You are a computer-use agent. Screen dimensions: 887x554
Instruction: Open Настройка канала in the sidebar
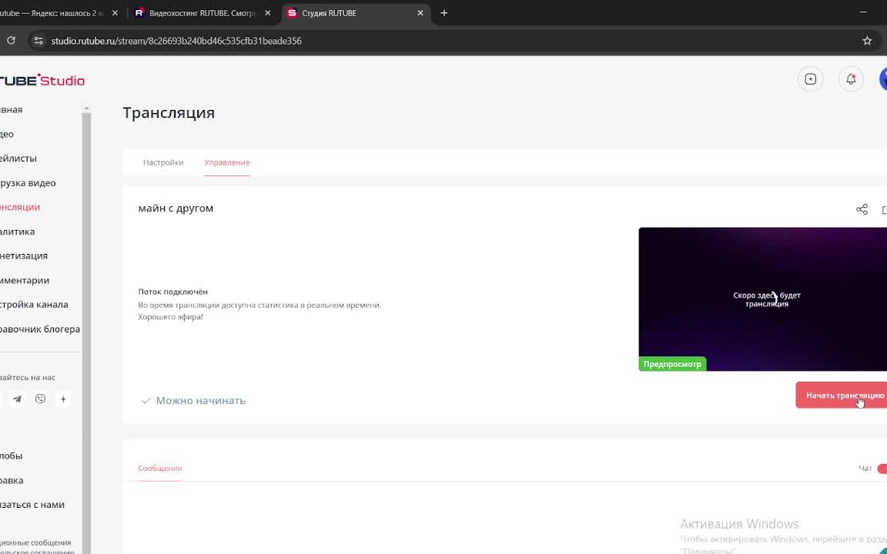[34, 304]
